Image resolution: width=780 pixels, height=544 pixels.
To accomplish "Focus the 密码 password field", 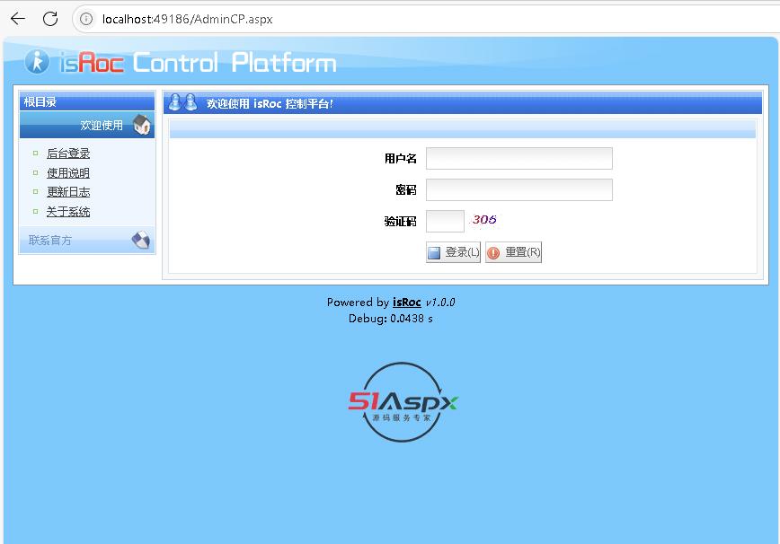I will coord(519,189).
